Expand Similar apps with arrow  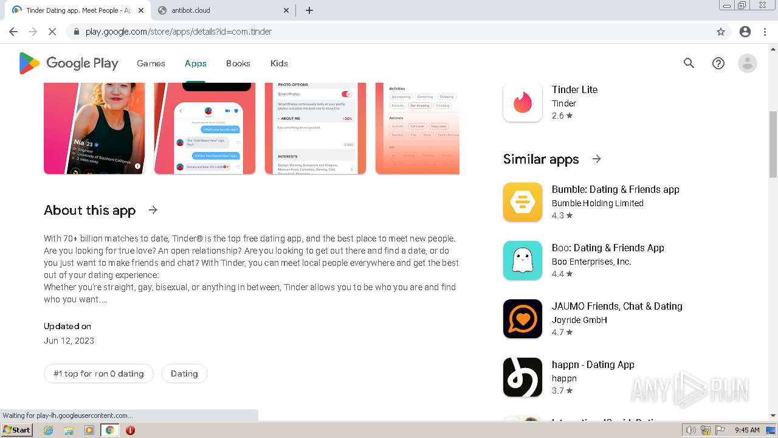(x=597, y=159)
